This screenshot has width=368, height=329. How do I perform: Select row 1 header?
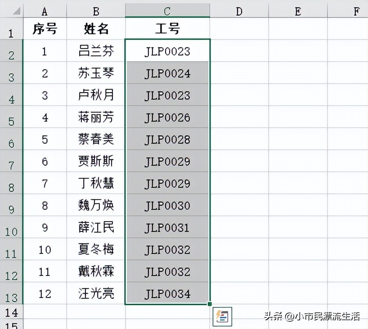click(x=11, y=29)
